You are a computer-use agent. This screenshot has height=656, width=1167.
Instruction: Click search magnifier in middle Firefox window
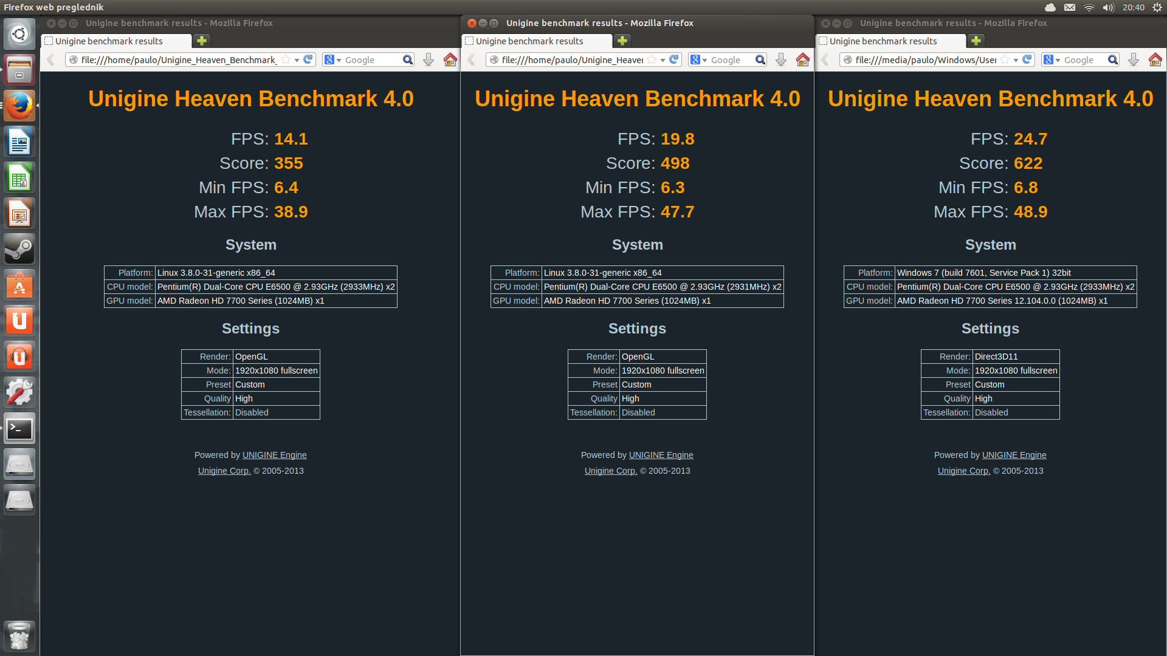(760, 60)
